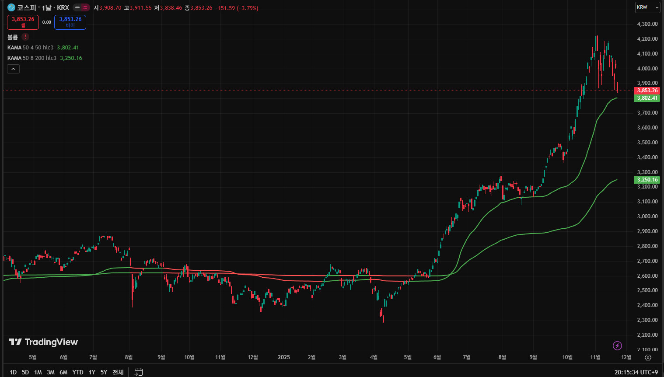Click the low price 3,838.46
The height and width of the screenshot is (377, 664).
point(171,8)
